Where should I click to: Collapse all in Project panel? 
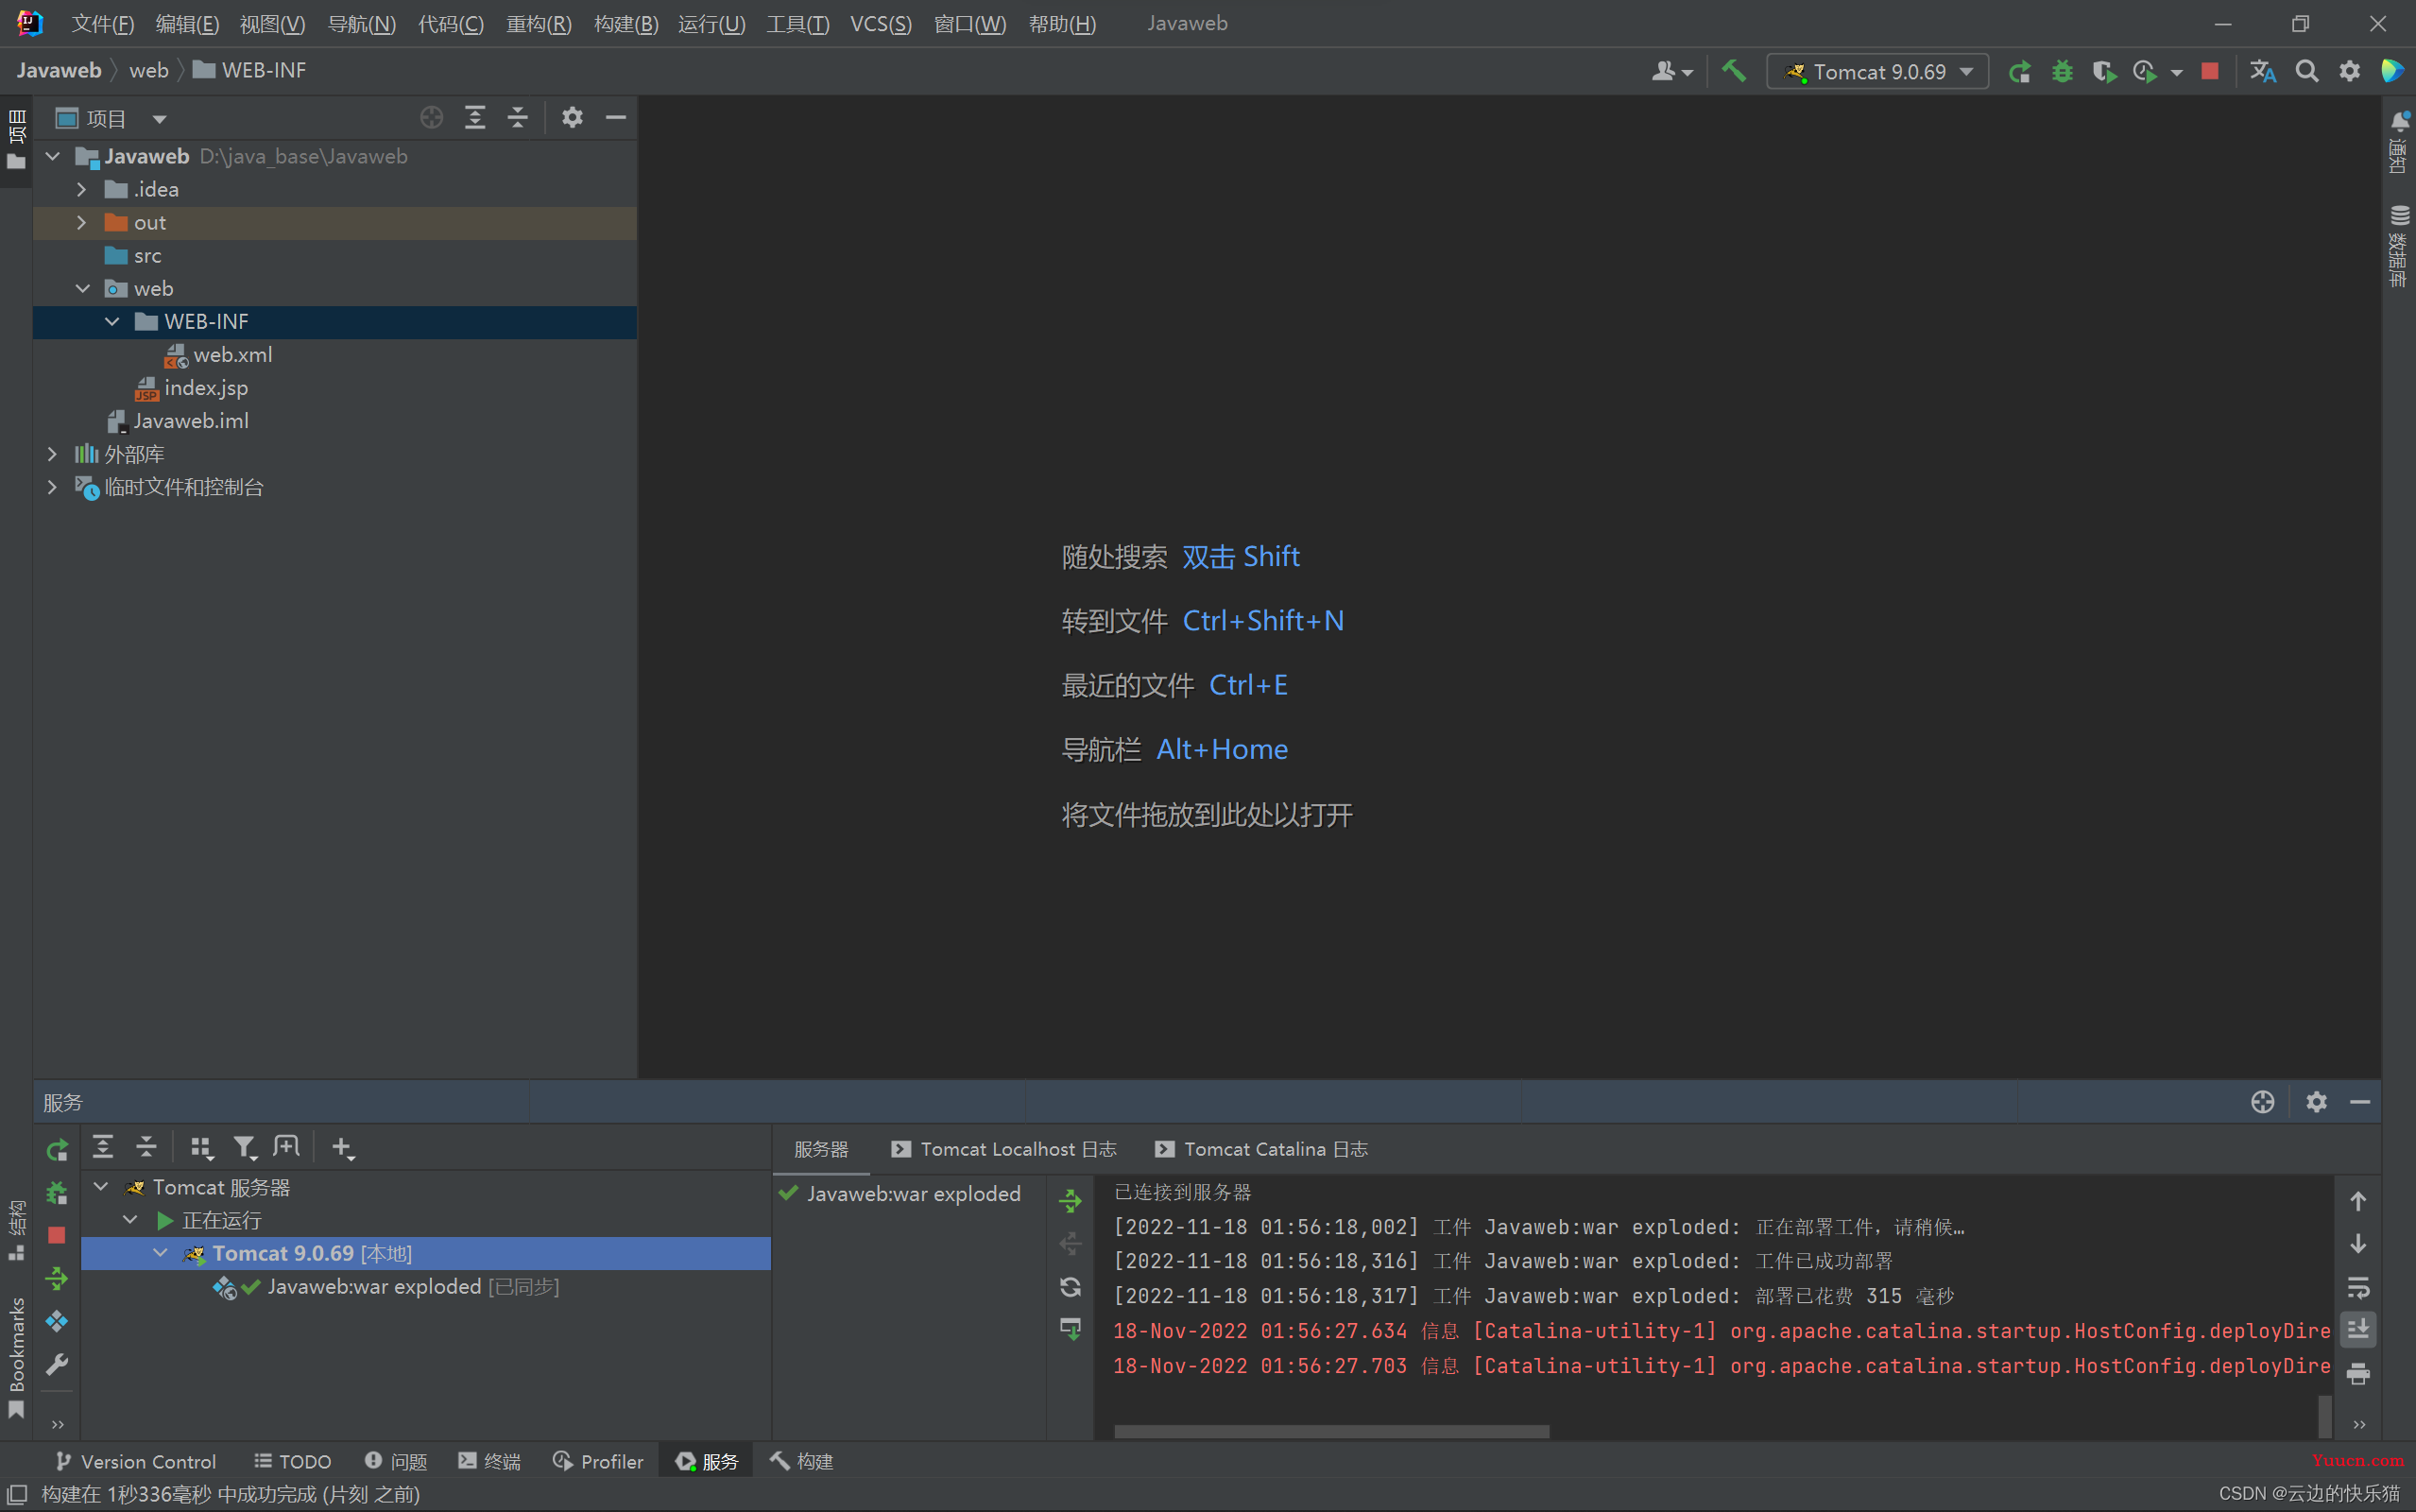517,118
